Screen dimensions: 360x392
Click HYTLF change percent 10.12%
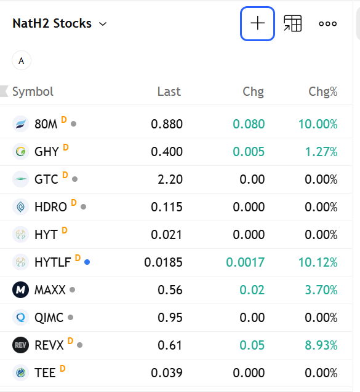318,262
